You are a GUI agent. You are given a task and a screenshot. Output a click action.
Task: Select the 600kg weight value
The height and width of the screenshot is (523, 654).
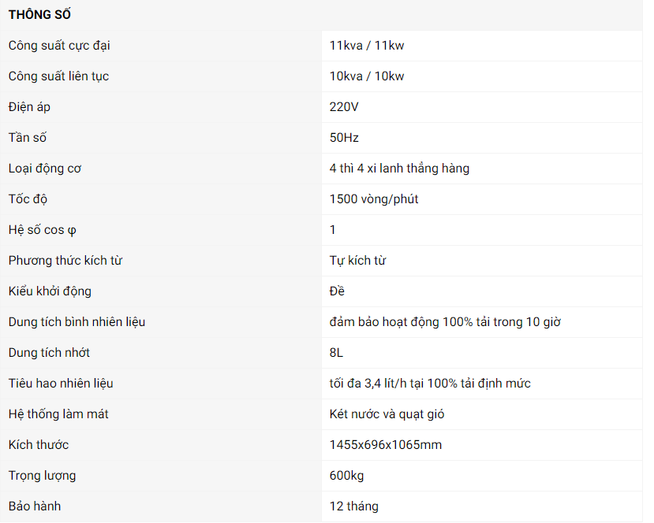[346, 476]
